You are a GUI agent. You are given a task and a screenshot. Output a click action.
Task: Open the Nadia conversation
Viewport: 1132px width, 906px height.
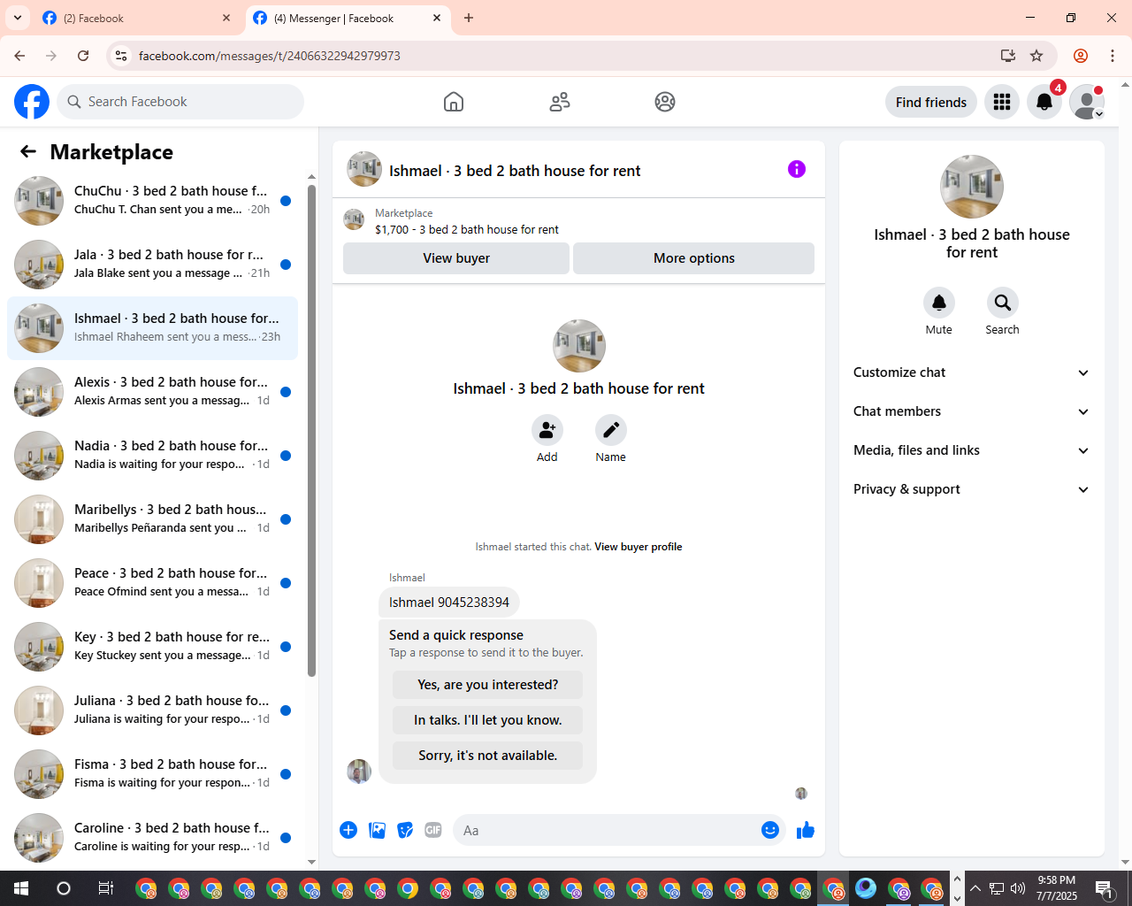153,456
